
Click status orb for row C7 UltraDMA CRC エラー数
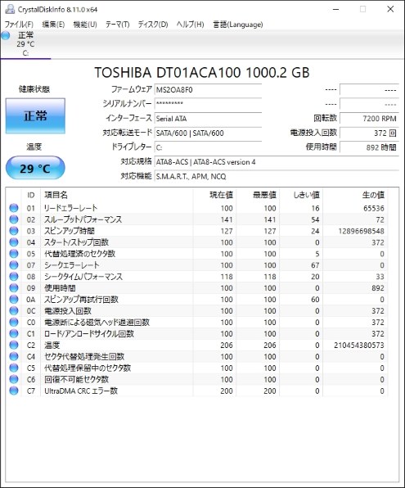pyautogui.click(x=14, y=391)
